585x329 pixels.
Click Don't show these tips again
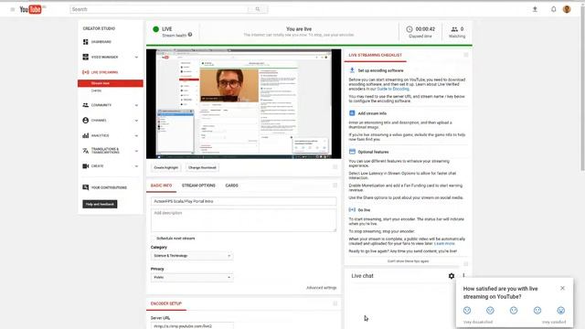(408, 261)
